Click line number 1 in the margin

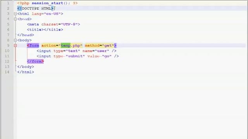8,3
